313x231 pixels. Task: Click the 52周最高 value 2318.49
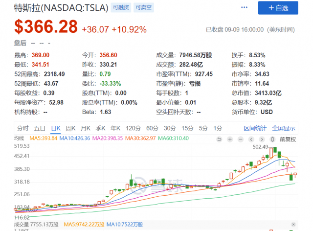pyautogui.click(x=54, y=74)
